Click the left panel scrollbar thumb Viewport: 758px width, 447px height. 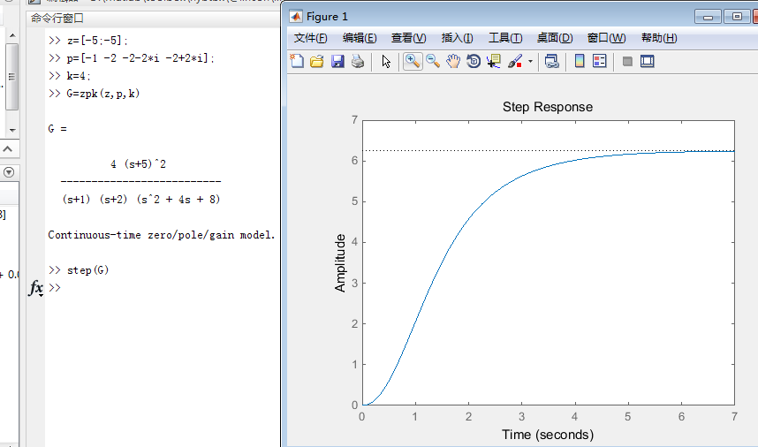click(12, 77)
